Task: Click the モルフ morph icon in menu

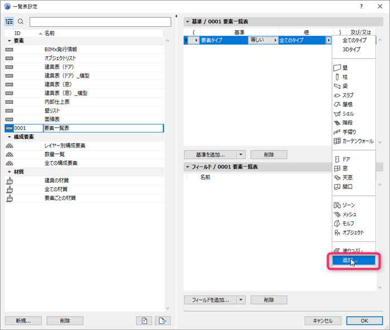Action: tap(337, 224)
